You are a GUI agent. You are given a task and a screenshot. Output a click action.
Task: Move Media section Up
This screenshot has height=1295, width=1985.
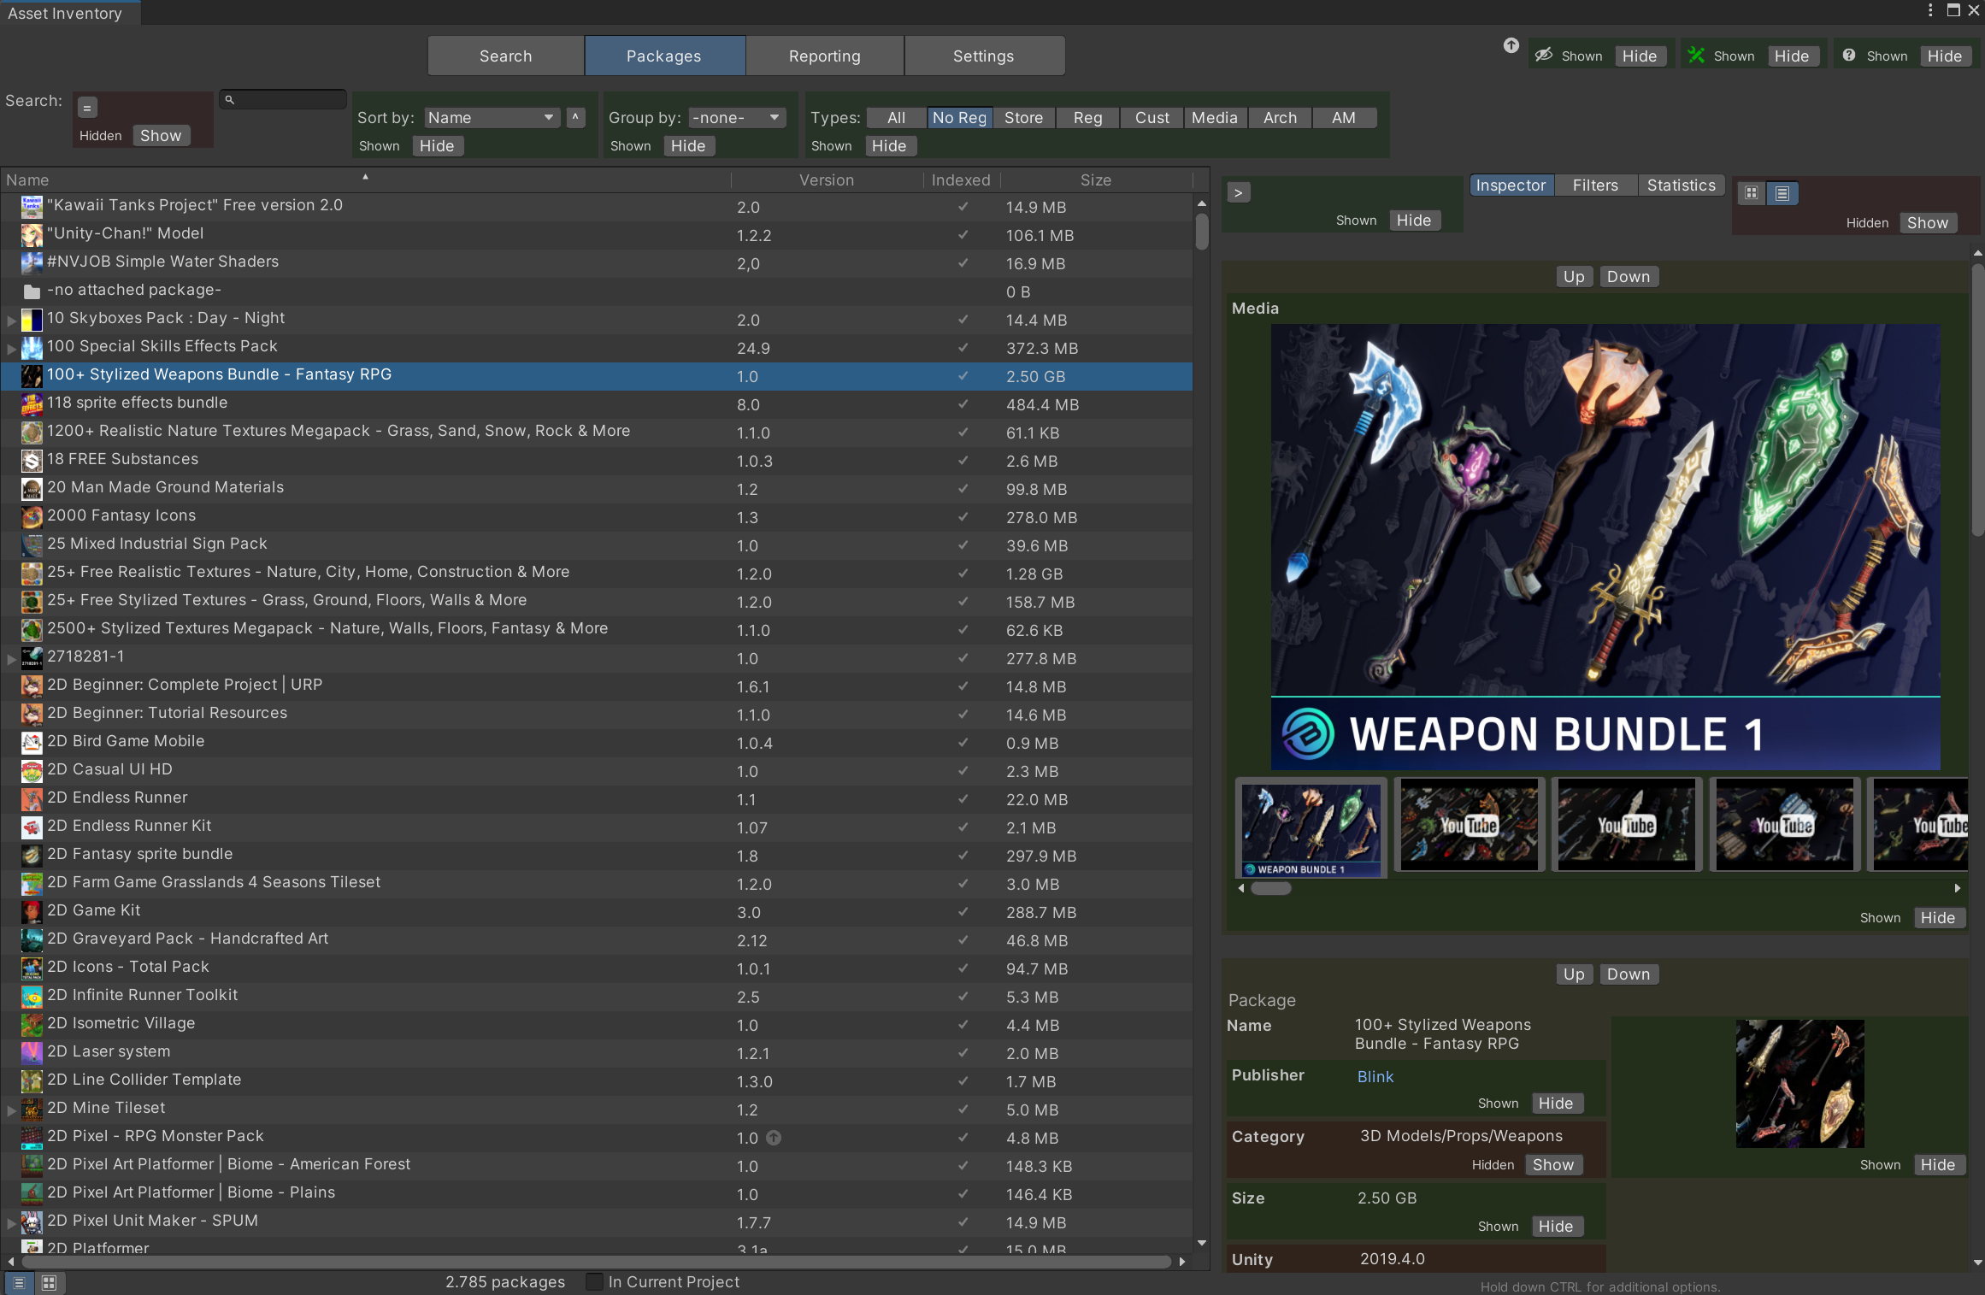[x=1574, y=277]
